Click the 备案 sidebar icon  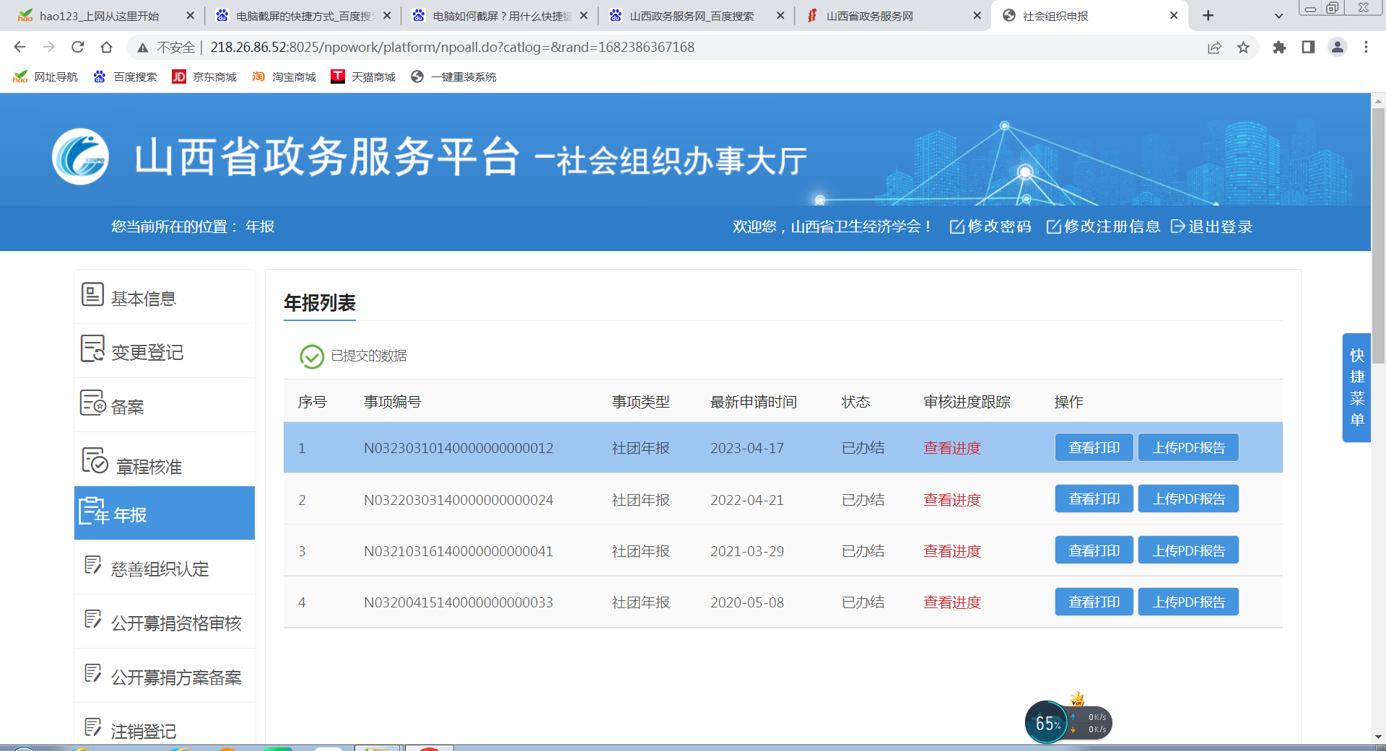pyautogui.click(x=92, y=403)
